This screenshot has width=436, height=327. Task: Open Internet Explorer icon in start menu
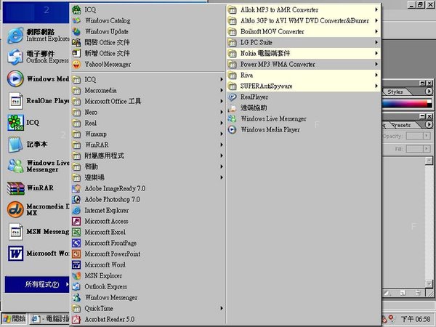(15, 36)
